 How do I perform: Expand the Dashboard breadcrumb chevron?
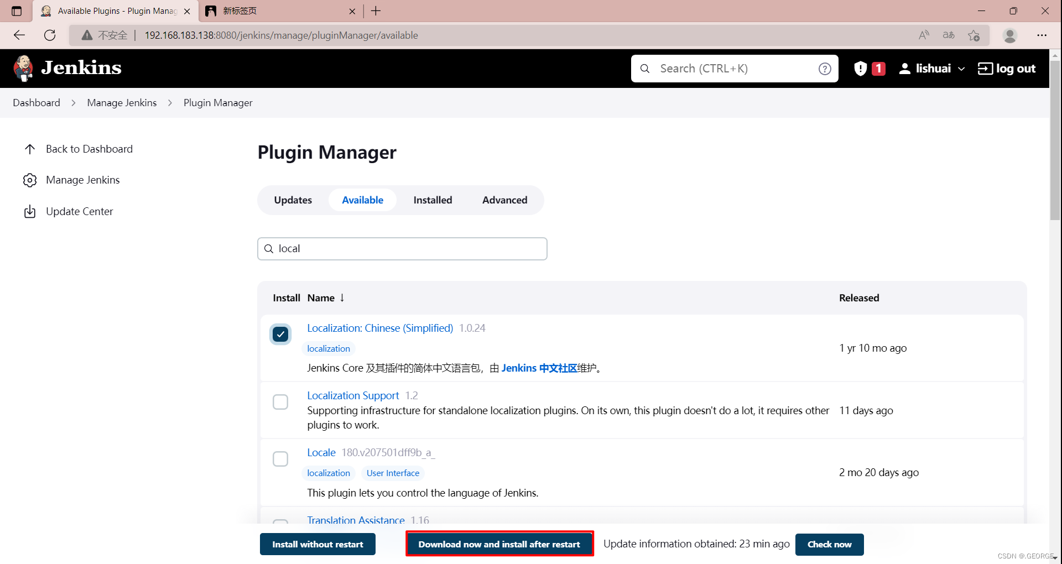[x=74, y=103]
